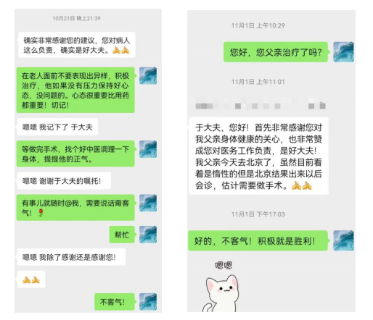The width and height of the screenshot is (373, 320).
Task: Tap the blurred sender name line
Action: pyautogui.click(x=261, y=106)
